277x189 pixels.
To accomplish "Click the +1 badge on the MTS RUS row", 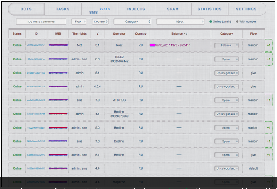I will (x=269, y=100).
